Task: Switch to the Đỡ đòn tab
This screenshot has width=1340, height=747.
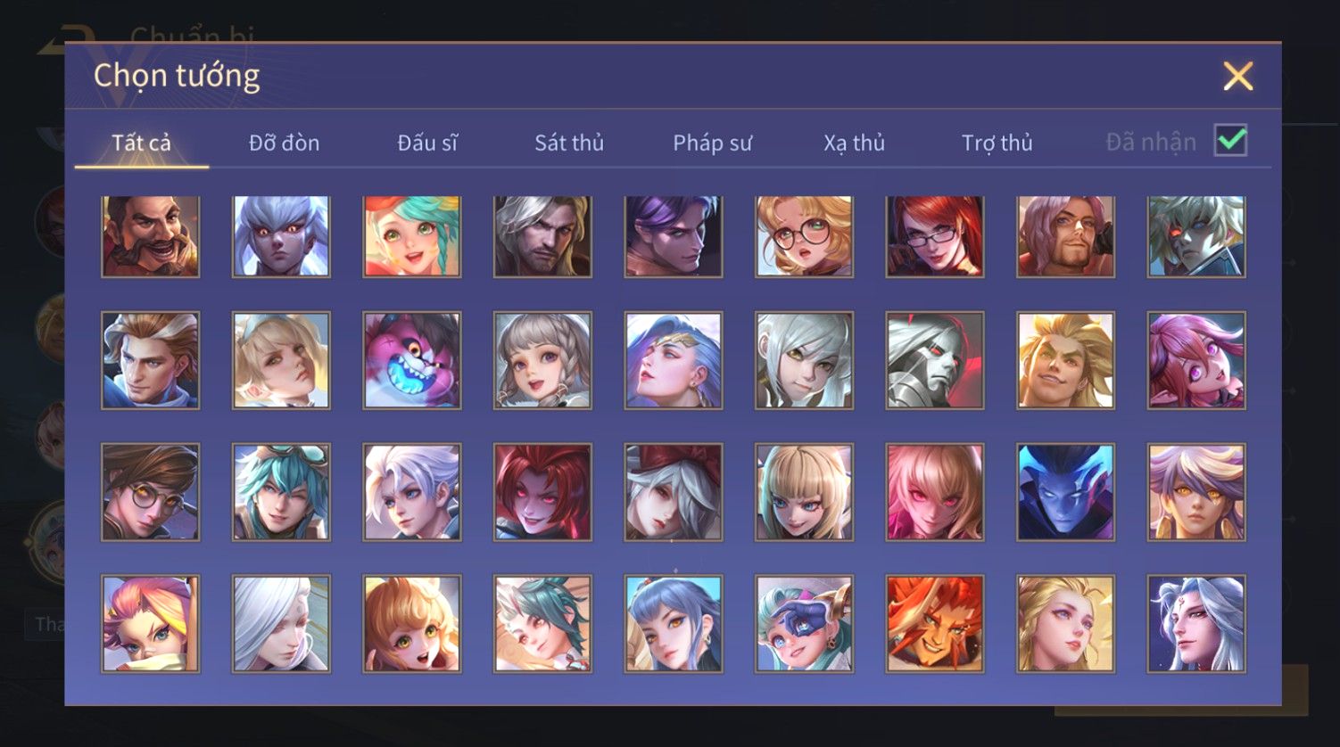Action: [284, 143]
